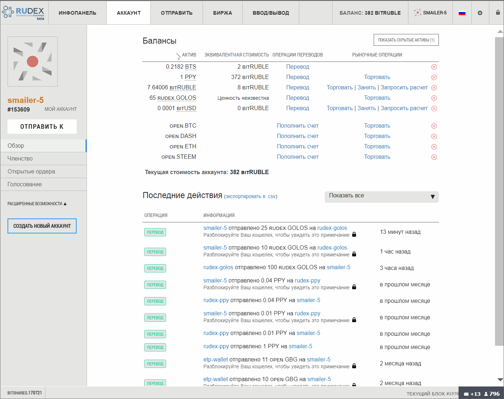Select Обзор in sidebar
The height and width of the screenshot is (399, 504).
43,146
